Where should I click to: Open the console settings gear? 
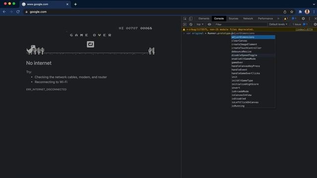pos(315,24)
